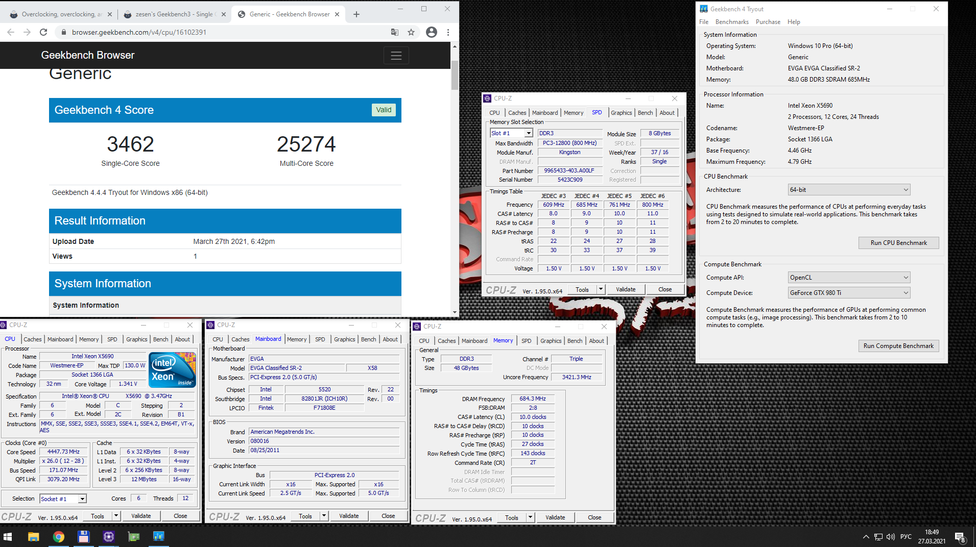The height and width of the screenshot is (547, 976).
Task: Click Close button in CPU-Z Memory window
Action: (x=594, y=517)
